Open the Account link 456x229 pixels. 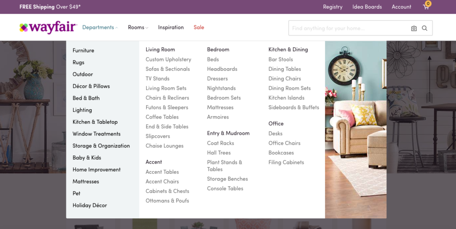coord(401,7)
